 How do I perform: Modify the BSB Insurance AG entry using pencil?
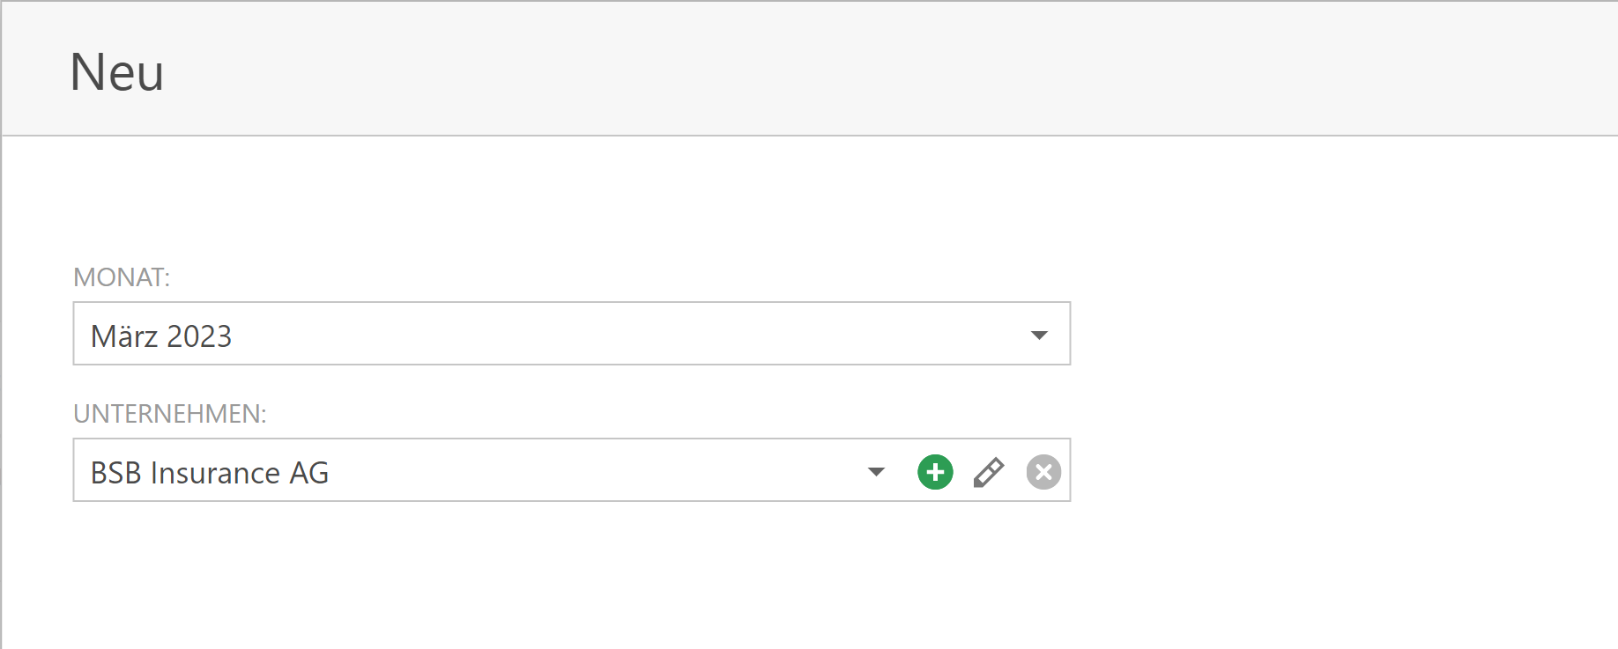pyautogui.click(x=989, y=472)
